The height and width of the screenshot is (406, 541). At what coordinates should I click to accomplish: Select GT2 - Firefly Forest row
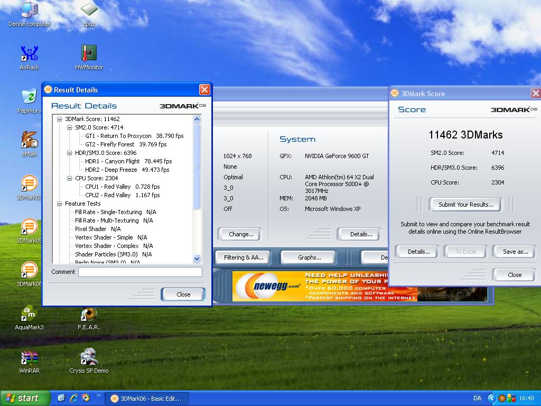(x=126, y=144)
